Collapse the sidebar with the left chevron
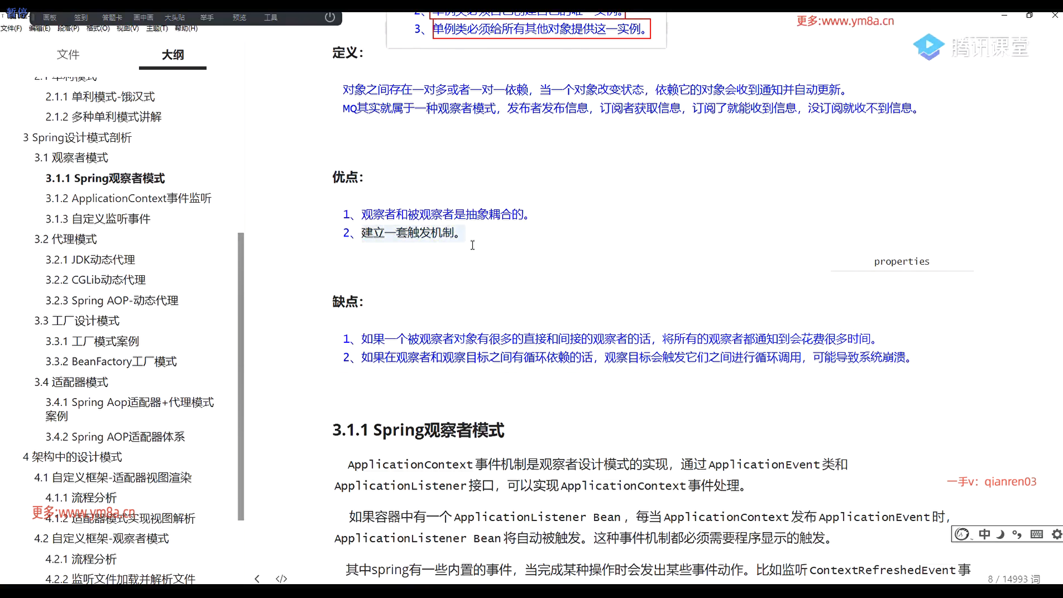The width and height of the screenshot is (1063, 598). [257, 579]
